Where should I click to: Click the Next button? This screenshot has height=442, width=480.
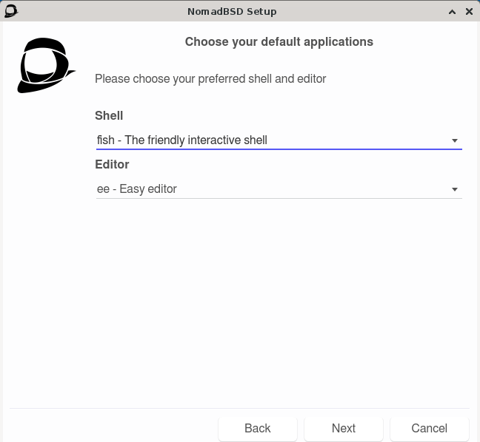(344, 428)
